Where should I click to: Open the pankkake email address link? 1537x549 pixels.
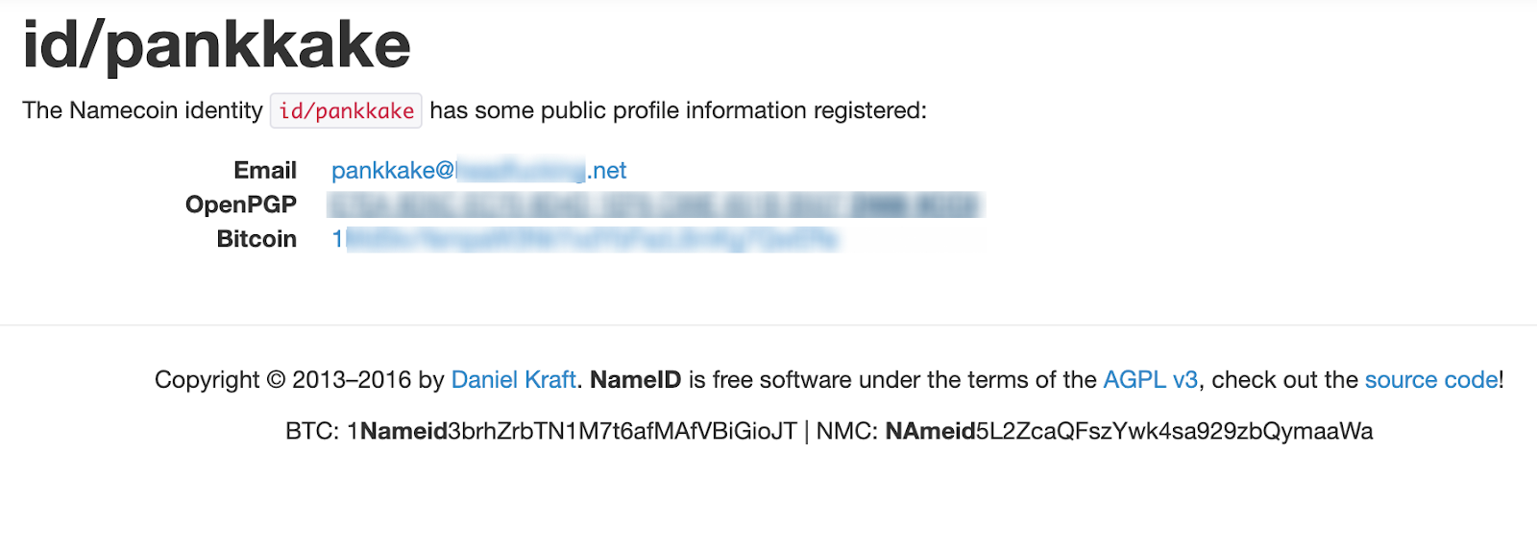pos(478,171)
